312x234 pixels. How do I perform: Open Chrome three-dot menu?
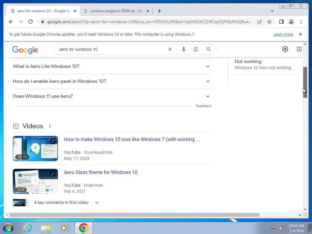pyautogui.click(x=301, y=22)
